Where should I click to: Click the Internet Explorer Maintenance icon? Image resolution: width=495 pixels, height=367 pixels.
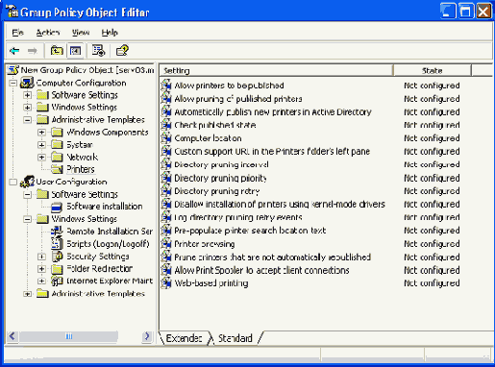57,281
